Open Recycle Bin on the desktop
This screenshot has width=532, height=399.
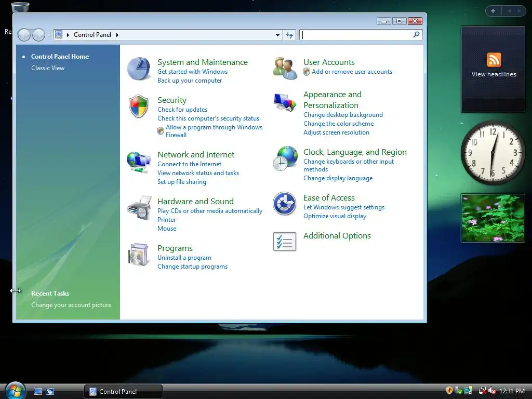coord(20,7)
